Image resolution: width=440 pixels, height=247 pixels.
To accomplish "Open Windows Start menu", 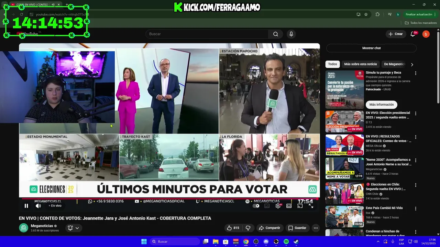I will click(144, 242).
